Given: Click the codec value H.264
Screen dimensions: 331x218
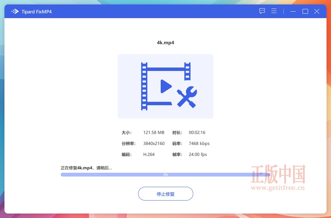Looking at the screenshot, I should click(x=149, y=155).
